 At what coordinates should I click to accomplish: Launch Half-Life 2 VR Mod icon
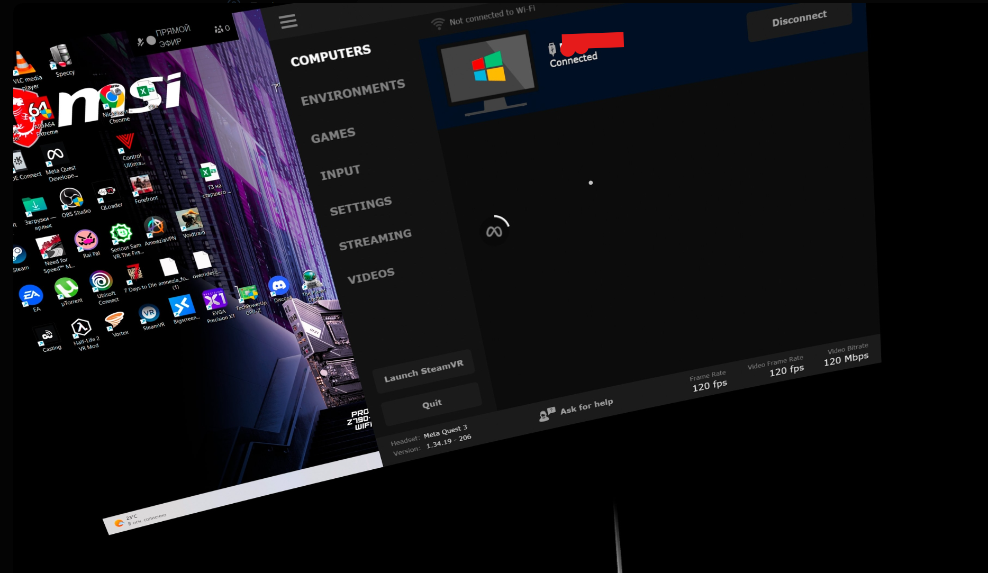click(x=84, y=335)
